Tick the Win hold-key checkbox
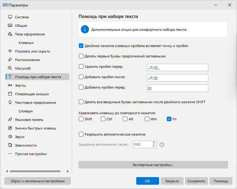 point(147,119)
